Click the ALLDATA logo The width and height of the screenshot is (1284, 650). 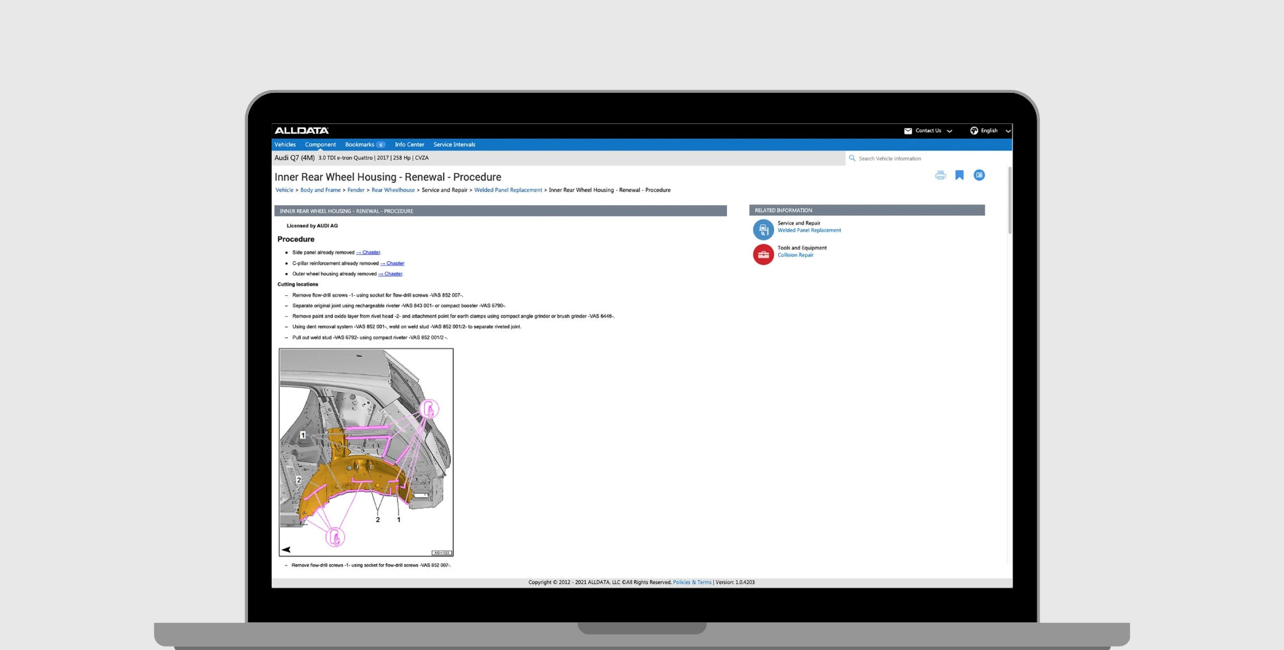pyautogui.click(x=301, y=131)
